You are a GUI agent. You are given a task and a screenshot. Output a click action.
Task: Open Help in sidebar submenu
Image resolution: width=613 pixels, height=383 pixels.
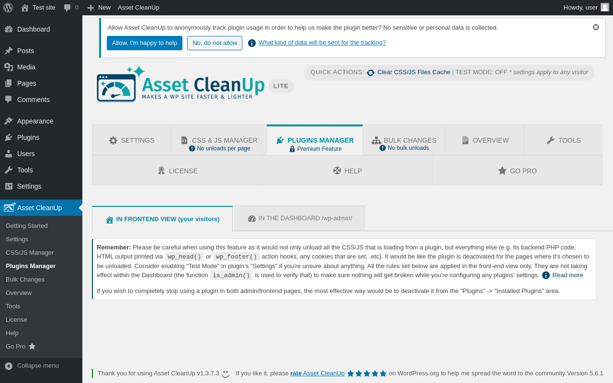12,333
